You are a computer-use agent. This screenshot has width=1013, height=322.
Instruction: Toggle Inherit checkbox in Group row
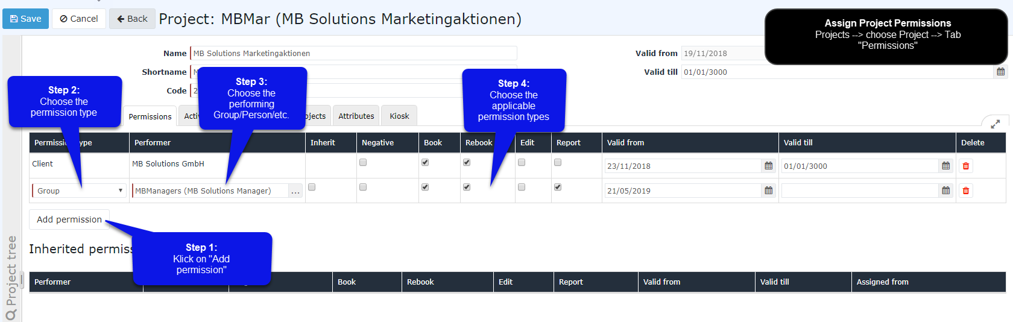click(x=312, y=187)
